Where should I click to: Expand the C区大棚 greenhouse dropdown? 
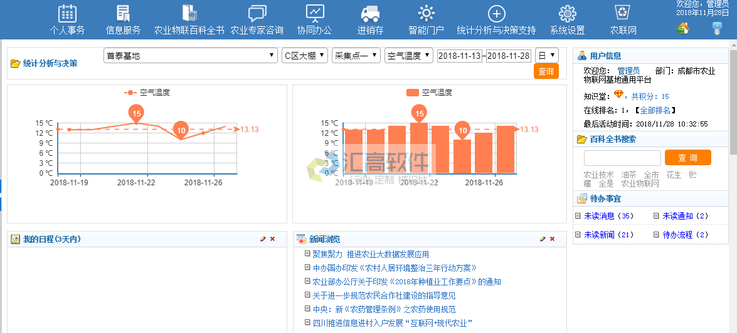coord(304,56)
